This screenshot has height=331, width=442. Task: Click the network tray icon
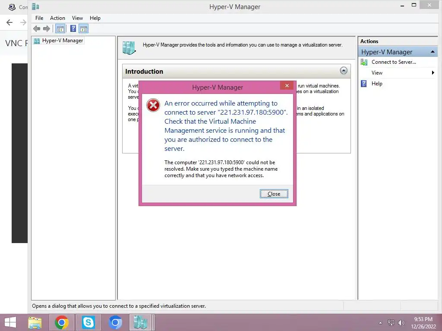391,323
